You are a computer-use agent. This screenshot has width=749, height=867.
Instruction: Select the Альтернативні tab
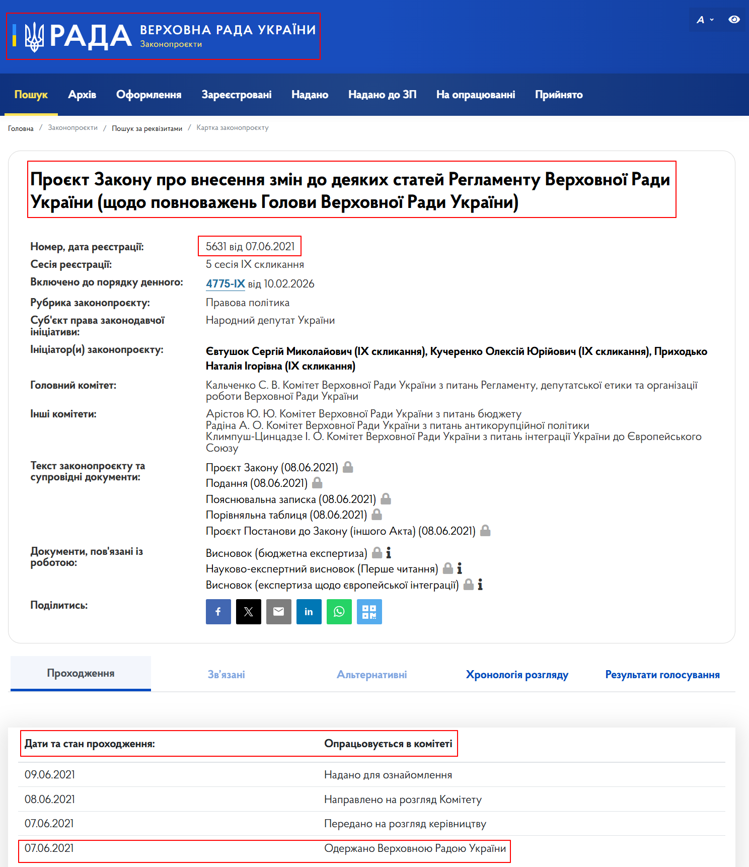[372, 675]
